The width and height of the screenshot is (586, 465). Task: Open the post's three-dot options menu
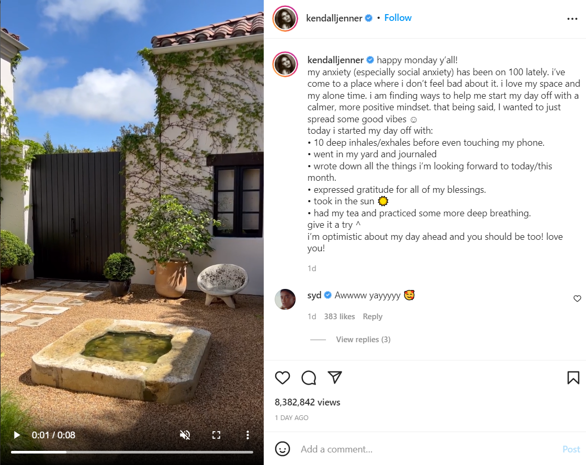click(x=572, y=19)
